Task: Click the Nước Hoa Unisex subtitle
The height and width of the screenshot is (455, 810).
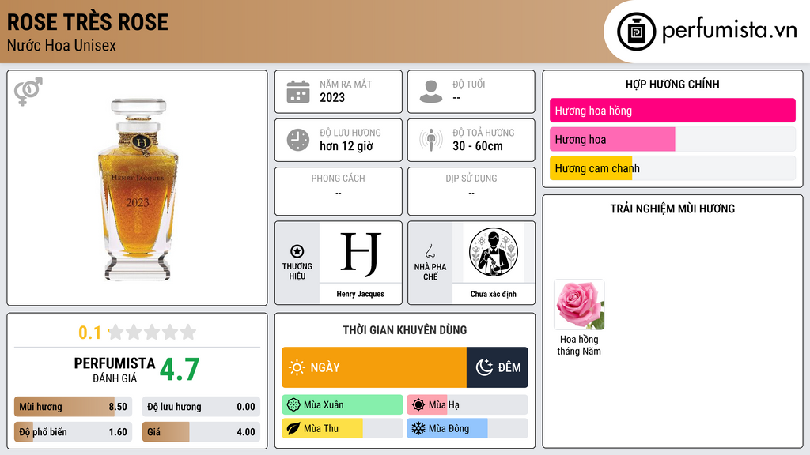Action: [62, 45]
